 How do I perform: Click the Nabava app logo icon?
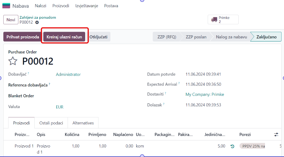(x=6, y=6)
